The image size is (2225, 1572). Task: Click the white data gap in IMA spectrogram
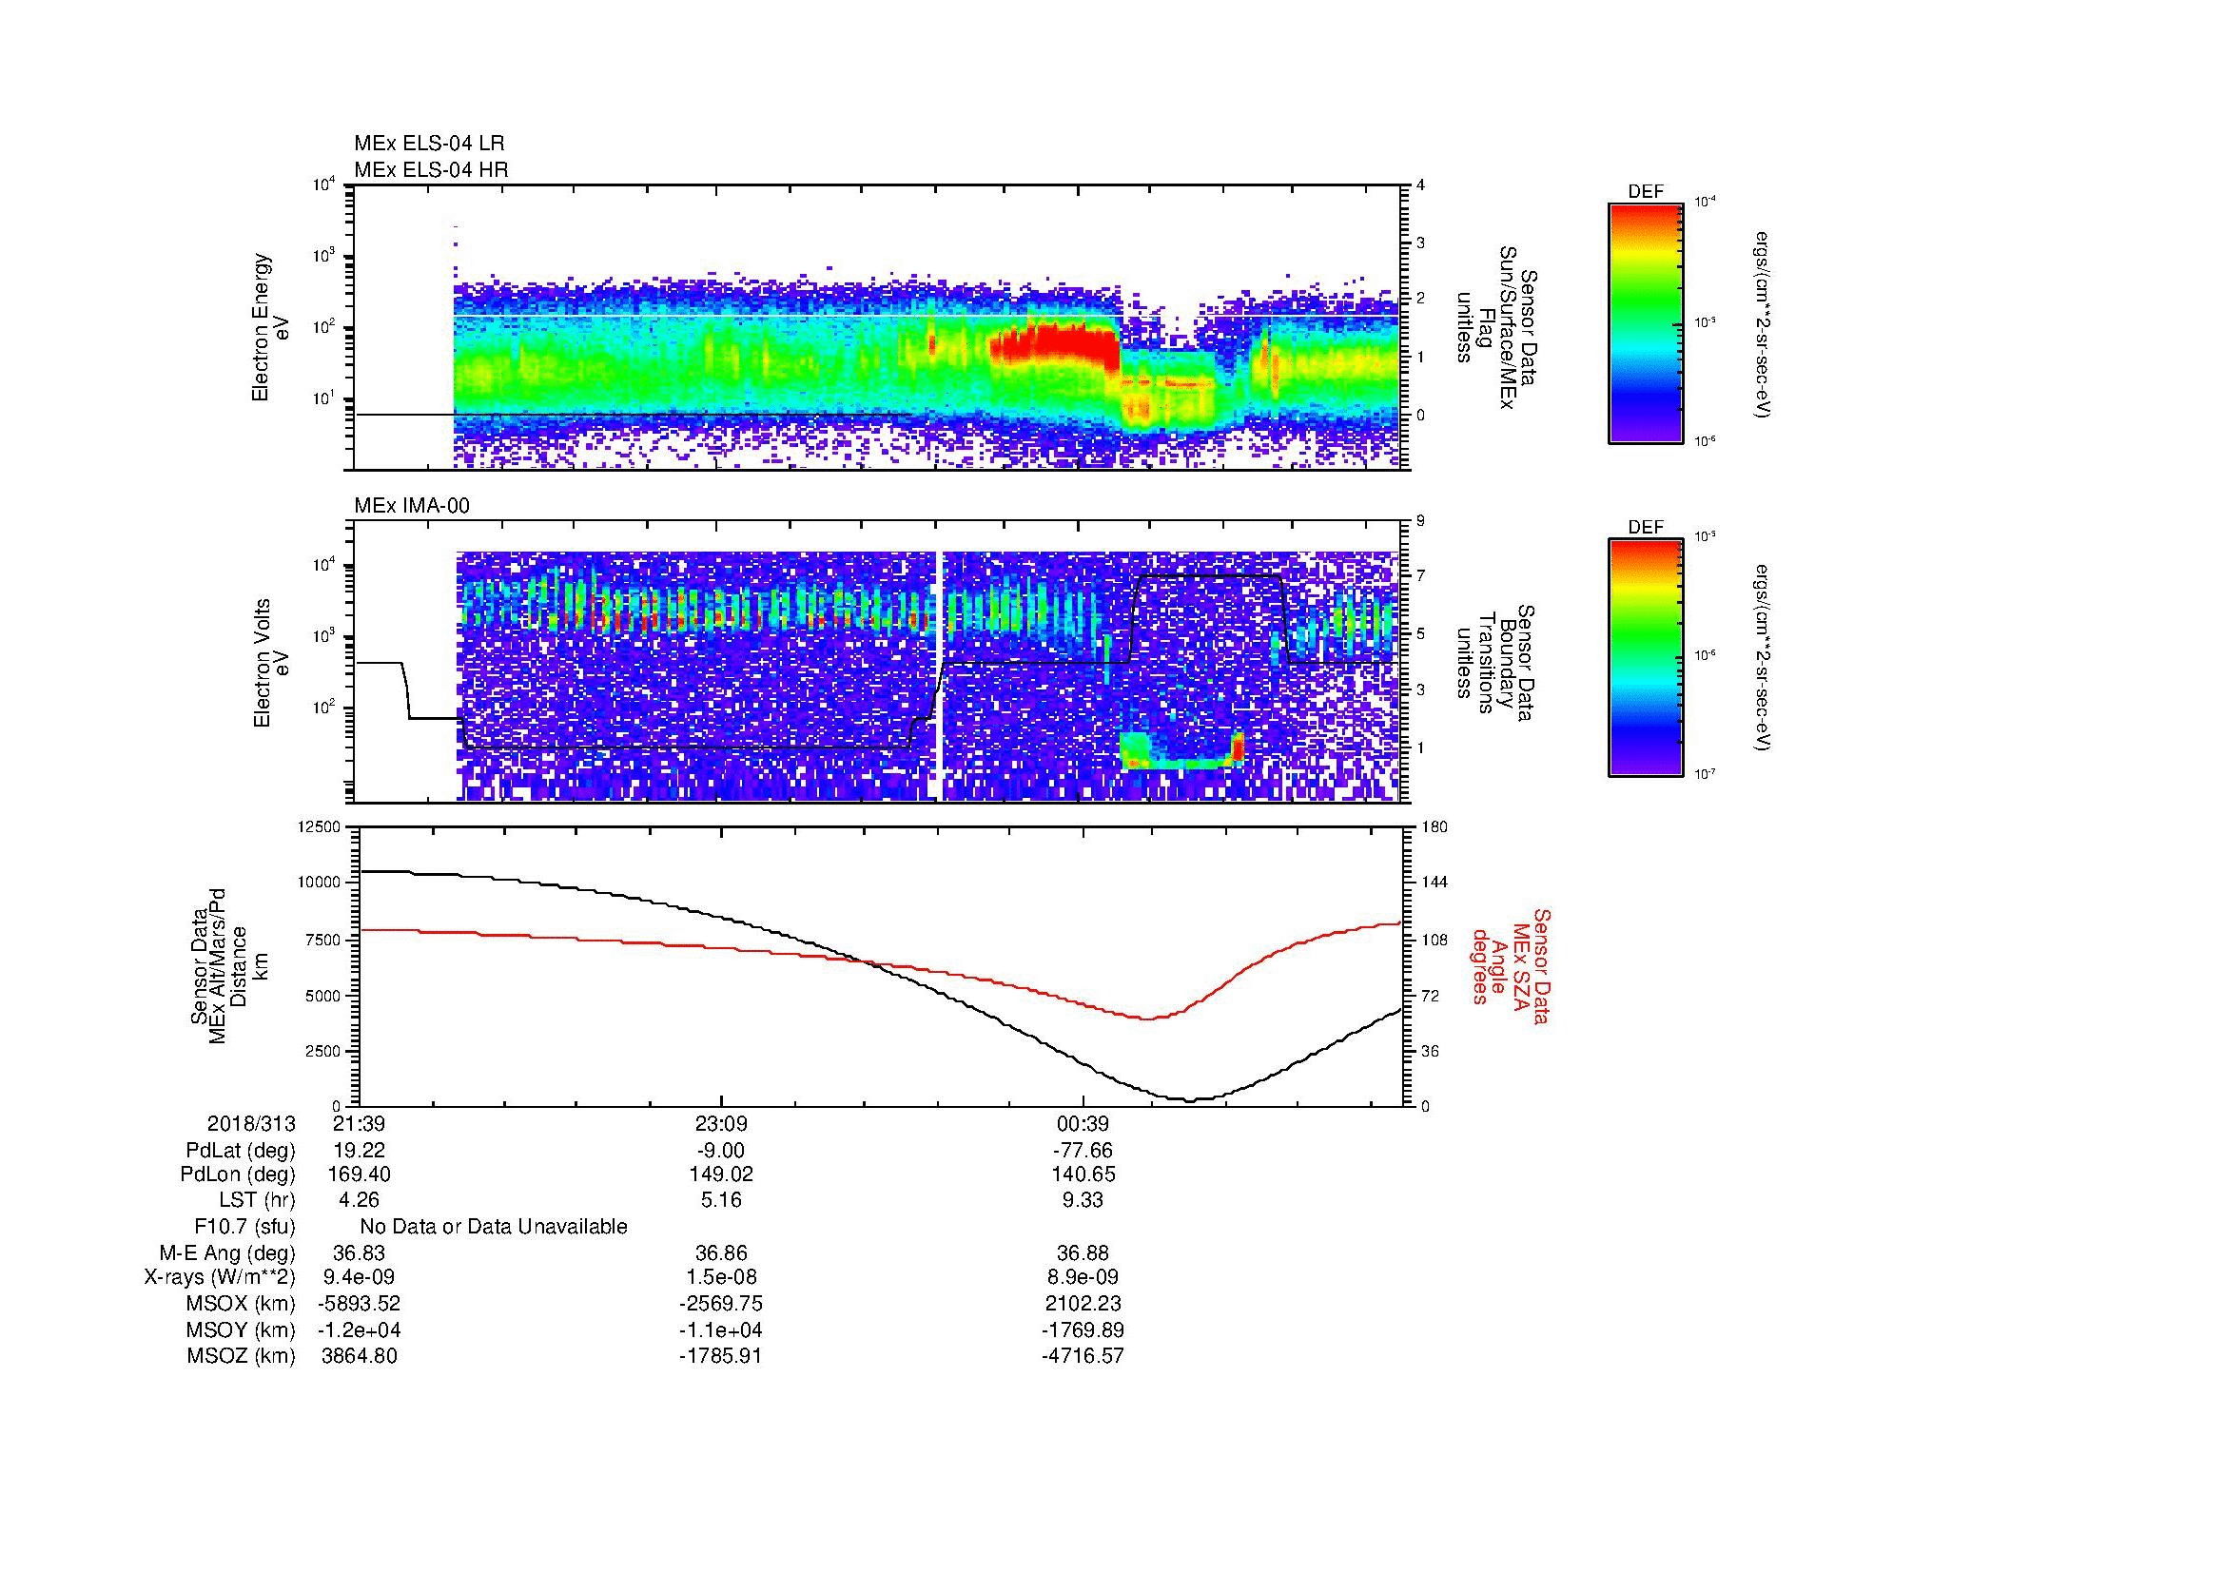(939, 676)
